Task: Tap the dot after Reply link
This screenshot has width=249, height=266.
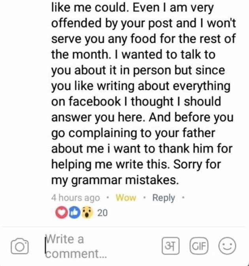Action: [183, 198]
